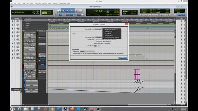Screen dimensions: 198x111
Task: Open the audio track waveform view selector
Action: click(30, 74)
